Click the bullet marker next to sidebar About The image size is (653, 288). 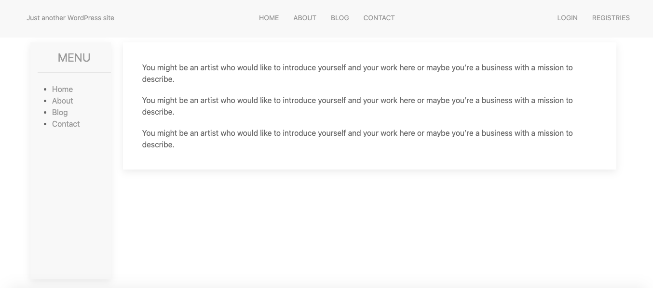coord(45,101)
